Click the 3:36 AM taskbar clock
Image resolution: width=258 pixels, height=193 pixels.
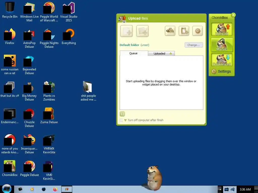pos(245,189)
